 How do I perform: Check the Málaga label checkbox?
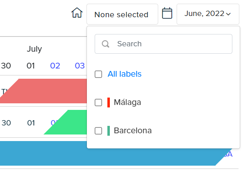[x=98, y=103]
